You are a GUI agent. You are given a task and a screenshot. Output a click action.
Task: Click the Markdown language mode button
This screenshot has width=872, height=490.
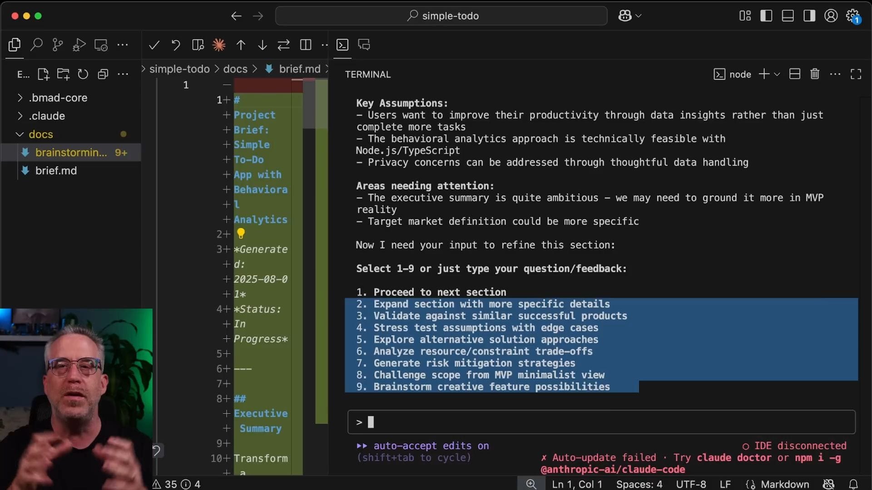coord(784,484)
